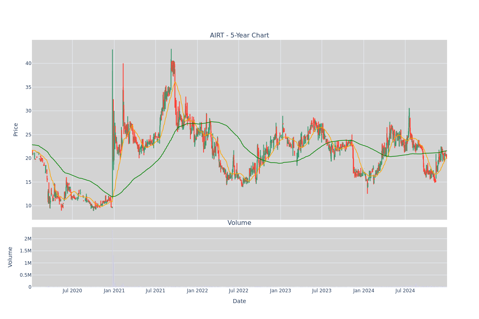Click the 'Jul 2023' date tick label
The height and width of the screenshot is (319, 479).
322,291
